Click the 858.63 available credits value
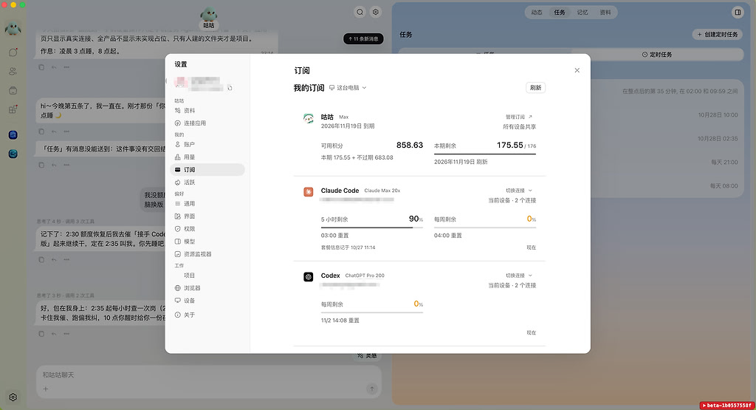This screenshot has width=756, height=410. [409, 146]
